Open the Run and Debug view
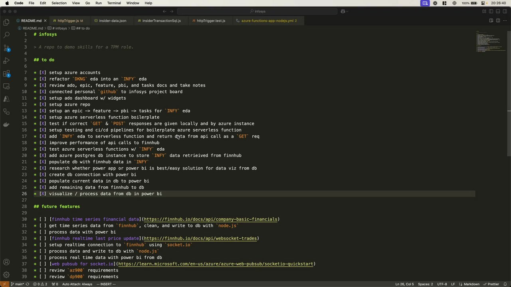 [x=6, y=61]
